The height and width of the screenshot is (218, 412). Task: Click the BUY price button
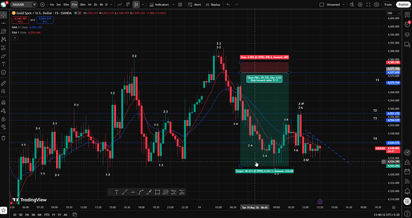[45, 20]
